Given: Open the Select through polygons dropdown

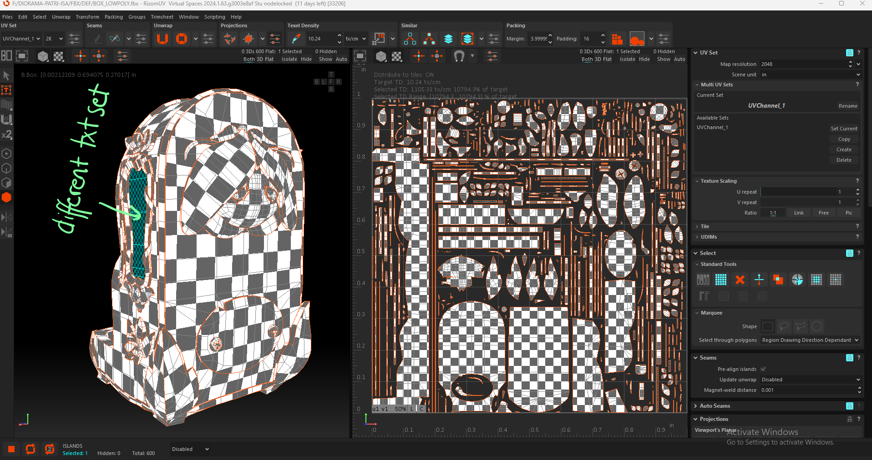Looking at the screenshot, I should (810, 340).
